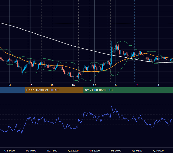The height and width of the screenshot is (153, 173).
Task: Click the 4/2 16:00 indicator axis label
Action: coord(31,150)
